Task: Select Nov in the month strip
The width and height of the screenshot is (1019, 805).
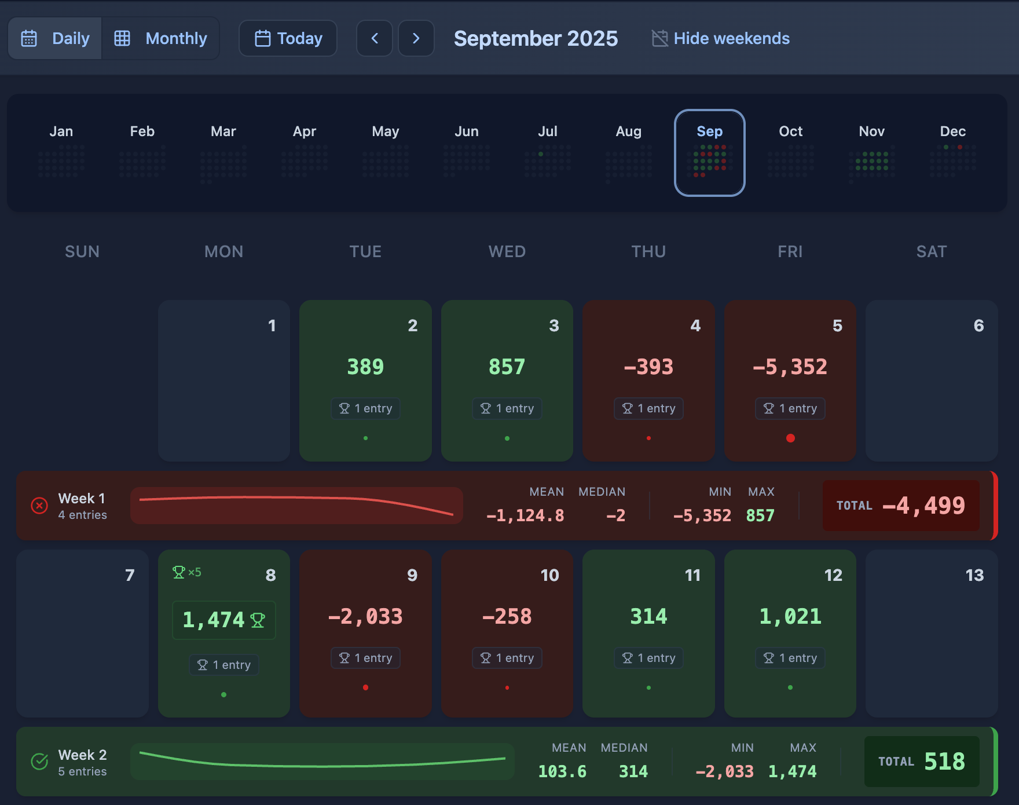Action: coord(871,153)
